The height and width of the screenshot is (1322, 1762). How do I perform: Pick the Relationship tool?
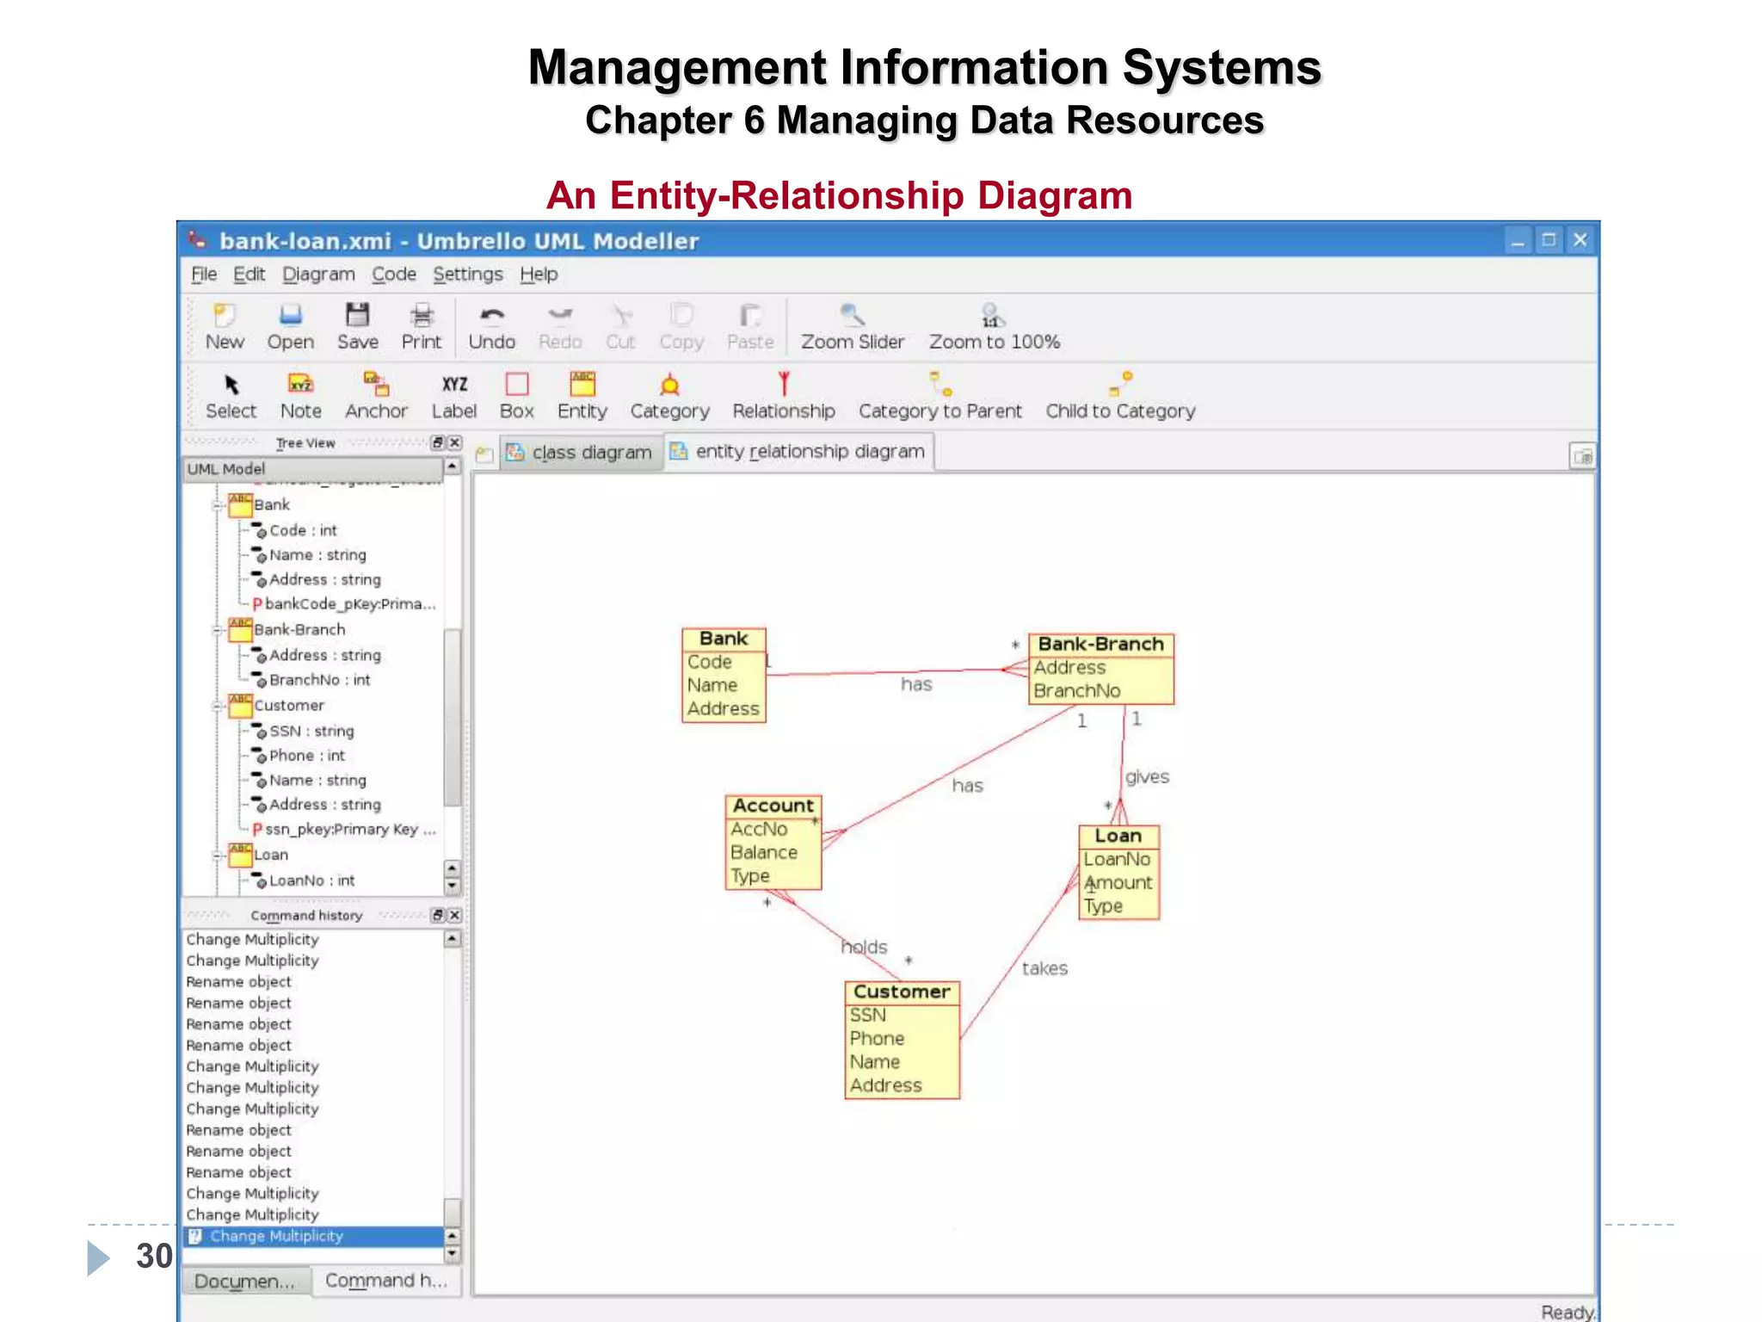tap(783, 385)
